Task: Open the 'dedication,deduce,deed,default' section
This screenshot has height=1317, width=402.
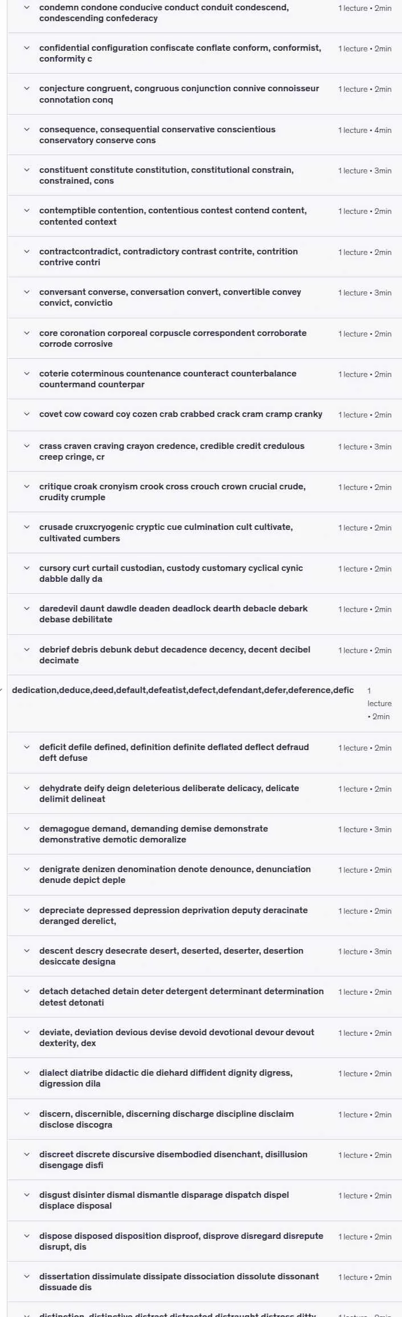Action: (x=205, y=703)
